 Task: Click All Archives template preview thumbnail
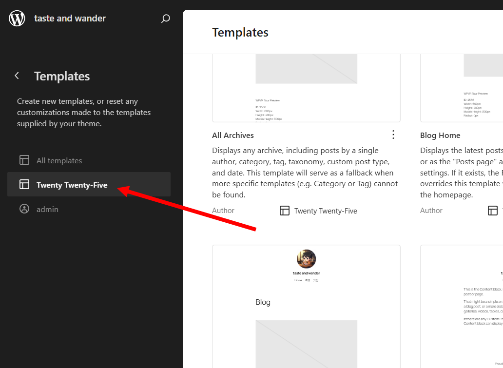click(x=307, y=88)
